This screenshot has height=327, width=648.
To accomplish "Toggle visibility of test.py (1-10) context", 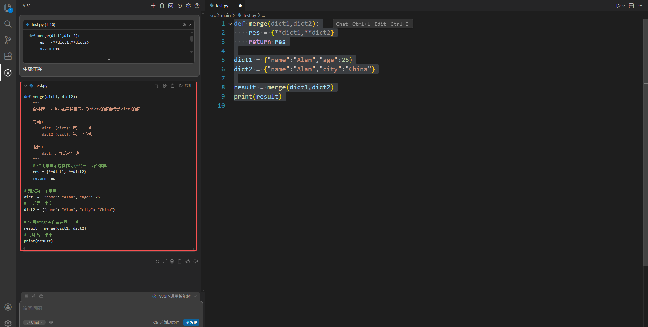I will tap(184, 25).
